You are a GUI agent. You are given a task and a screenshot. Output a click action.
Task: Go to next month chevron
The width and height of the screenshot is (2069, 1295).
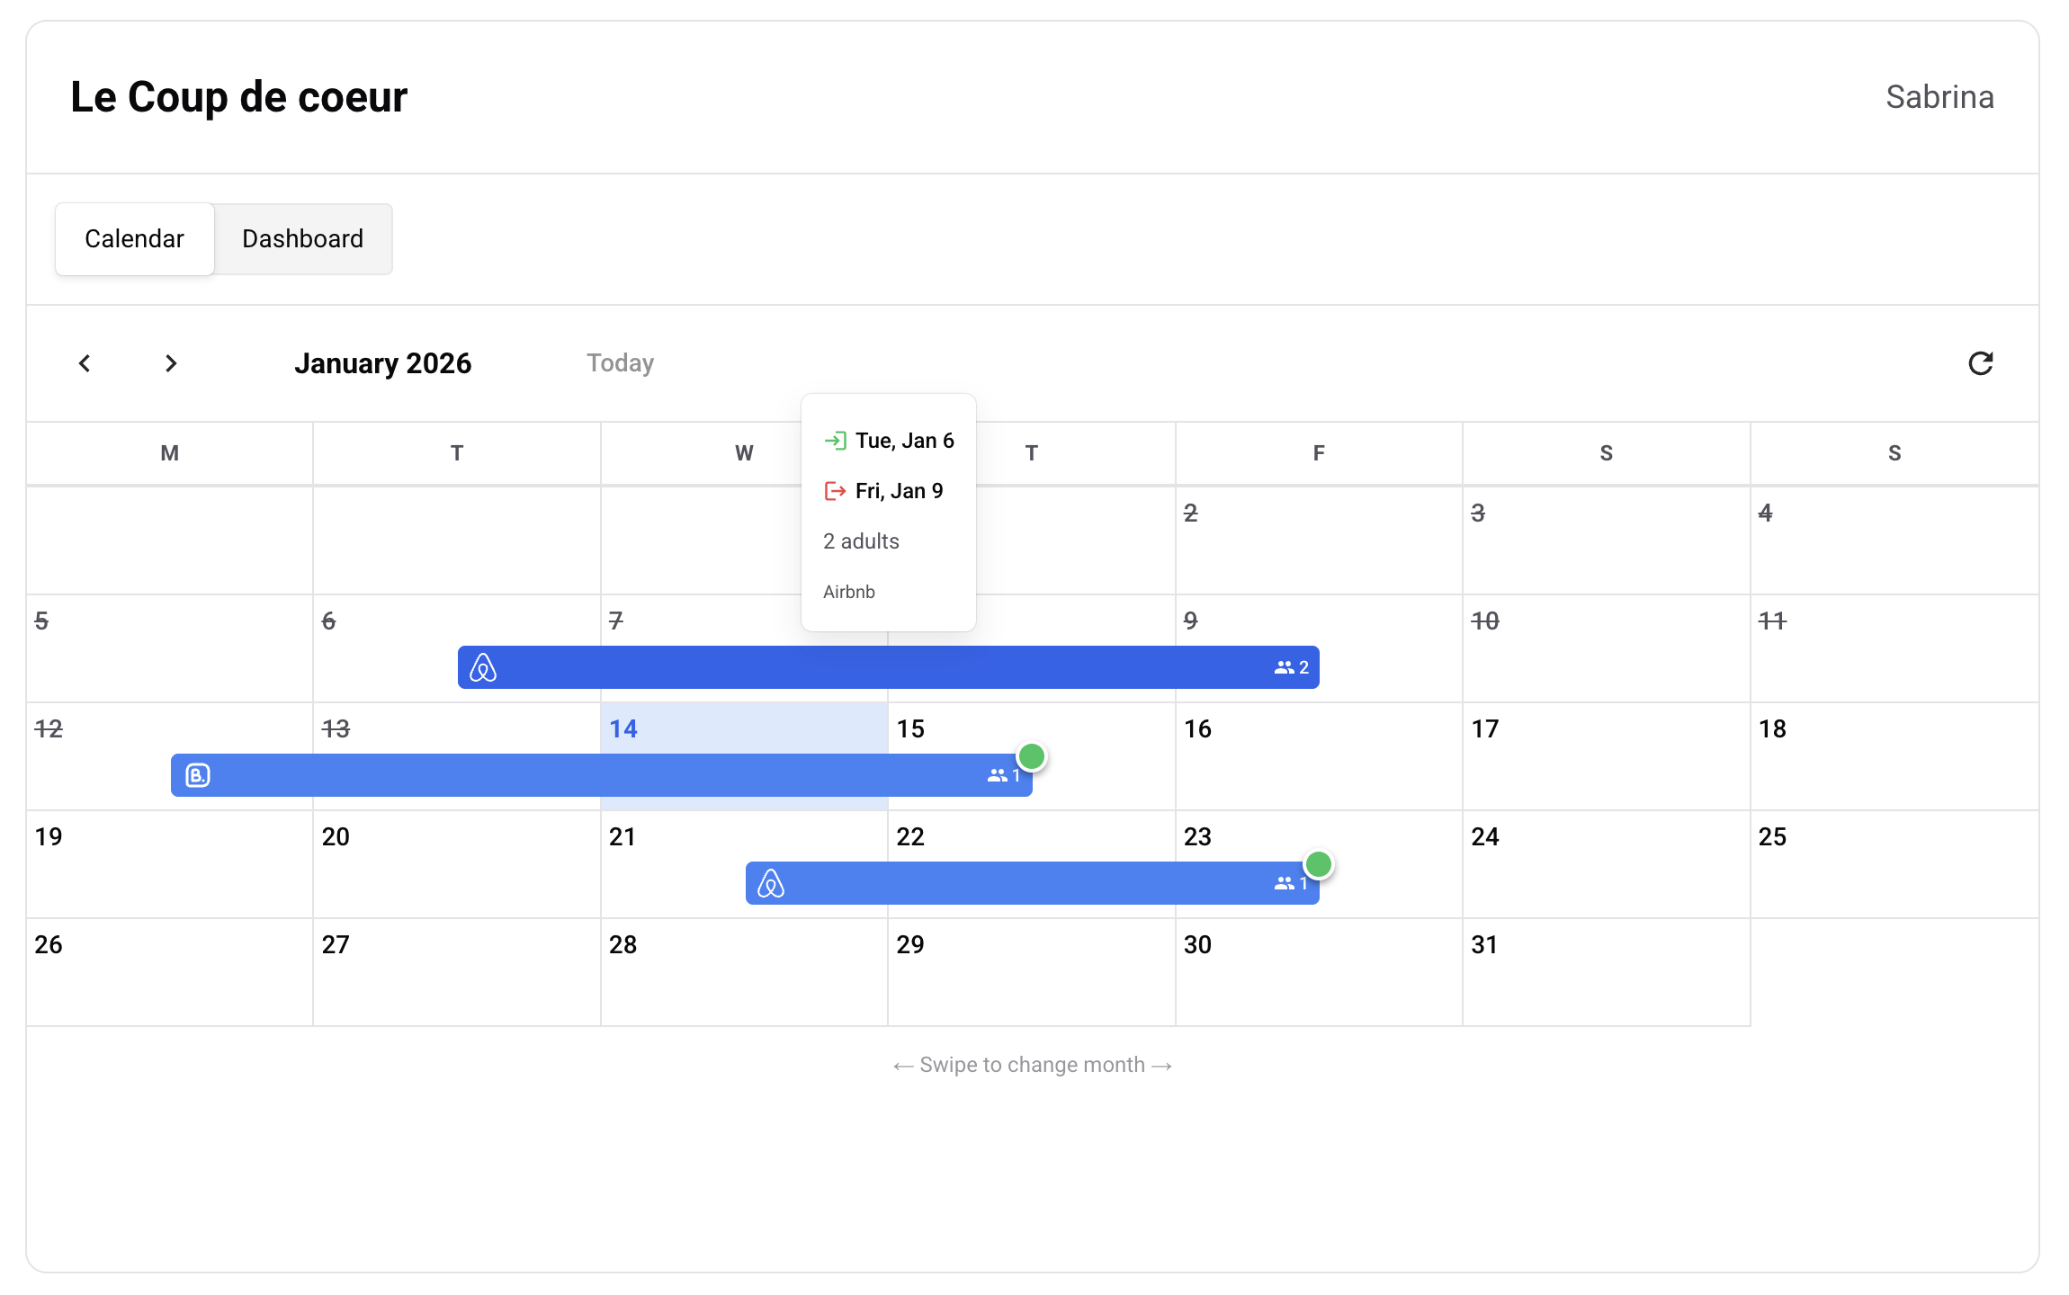(171, 363)
